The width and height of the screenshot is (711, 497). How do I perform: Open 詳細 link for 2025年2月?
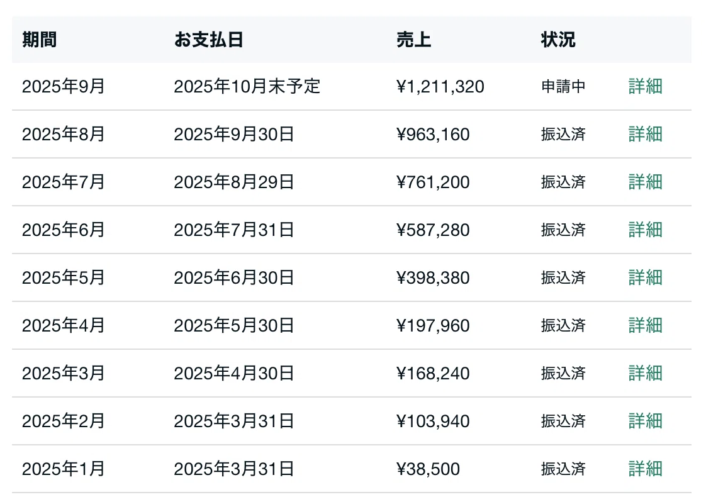[646, 422]
